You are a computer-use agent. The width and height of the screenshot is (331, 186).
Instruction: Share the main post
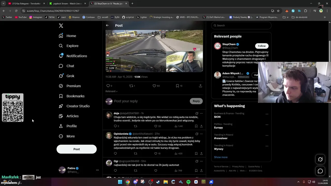click(x=200, y=86)
